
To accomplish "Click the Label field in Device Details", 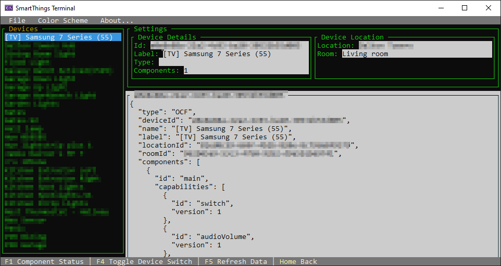I will pyautogui.click(x=236, y=54).
